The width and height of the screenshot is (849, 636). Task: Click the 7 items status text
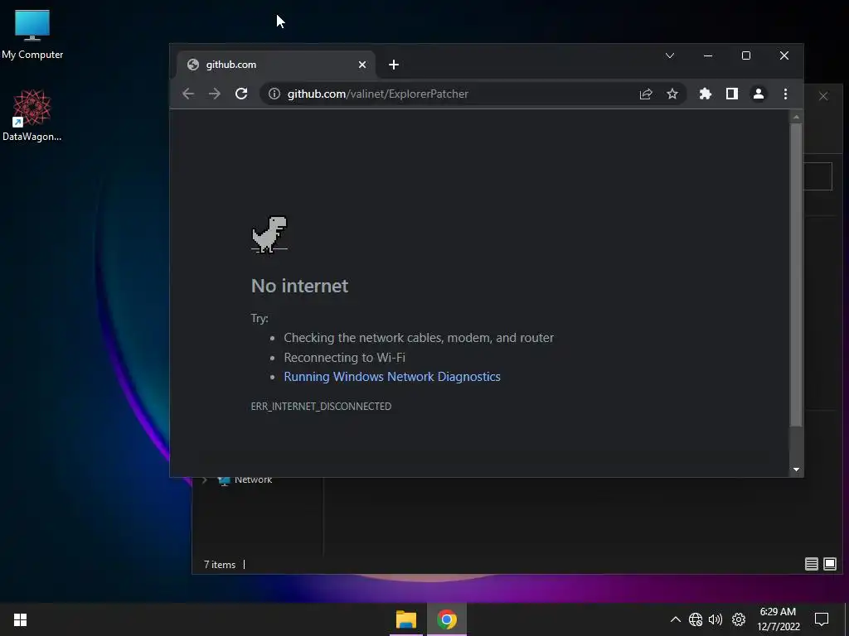(x=219, y=564)
